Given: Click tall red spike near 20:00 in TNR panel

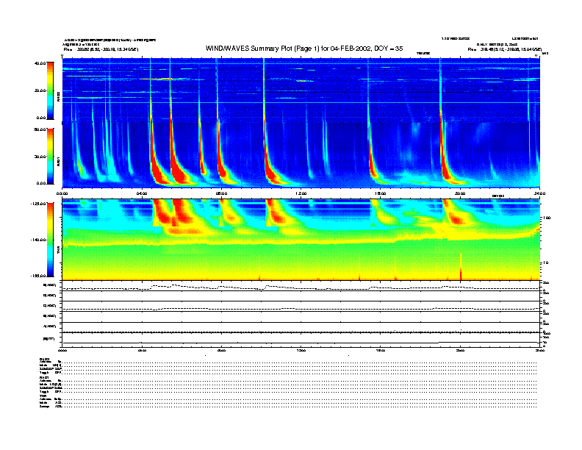Looking at the screenshot, I should [x=461, y=267].
